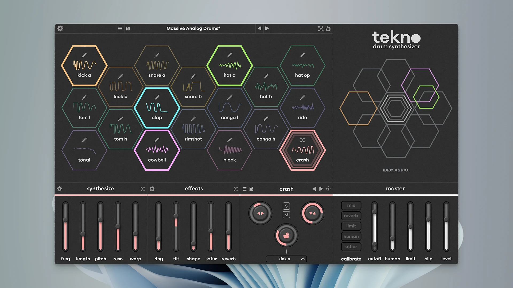Open the synthesize panel settings gear
Image resolution: width=513 pixels, height=288 pixels.
(x=59, y=189)
